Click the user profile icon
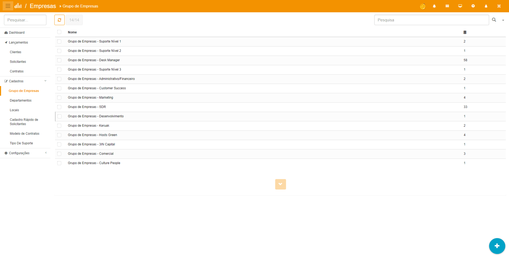Viewport: 509px width, 259px height. (486, 6)
